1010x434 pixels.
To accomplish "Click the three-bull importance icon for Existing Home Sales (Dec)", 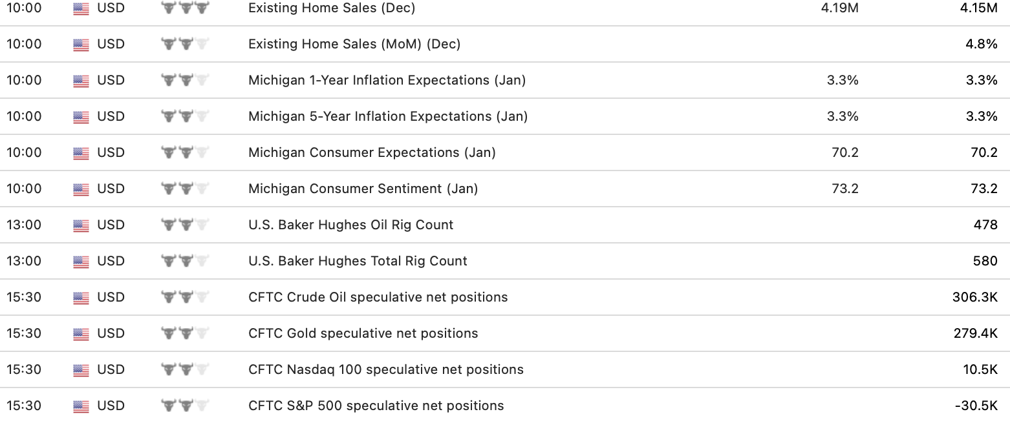I will click(185, 8).
